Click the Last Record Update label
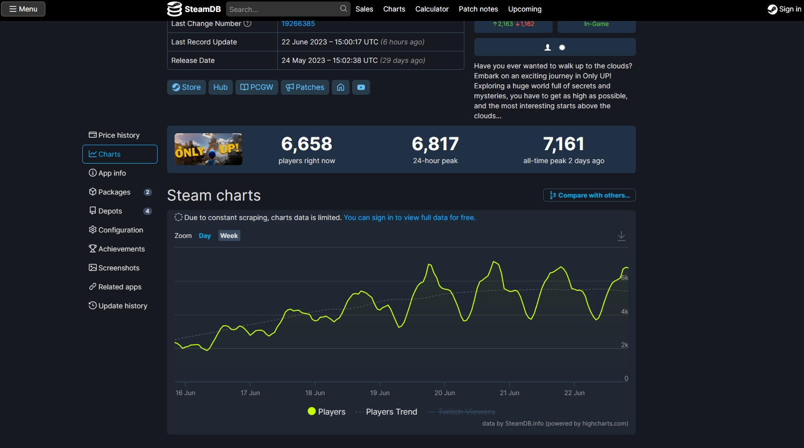Viewport: 804px width, 448px height. click(204, 42)
